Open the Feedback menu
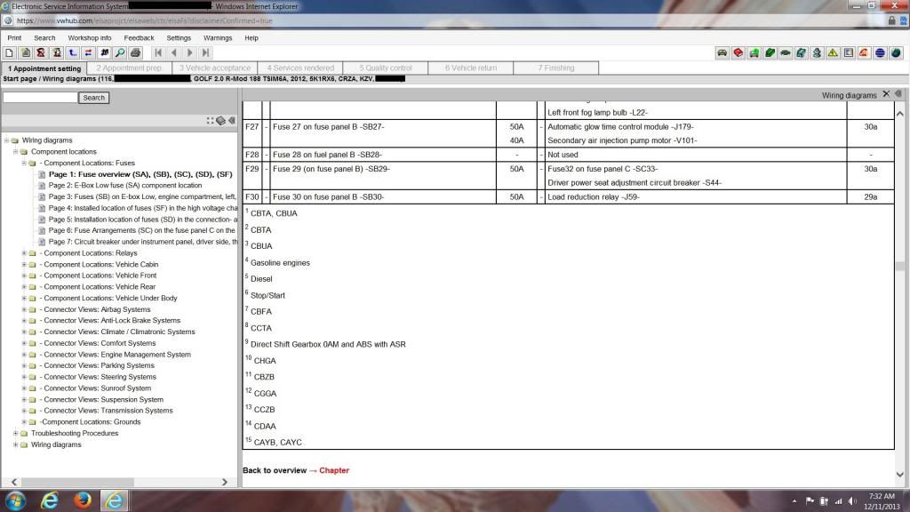Image resolution: width=910 pixels, height=512 pixels. pos(139,37)
